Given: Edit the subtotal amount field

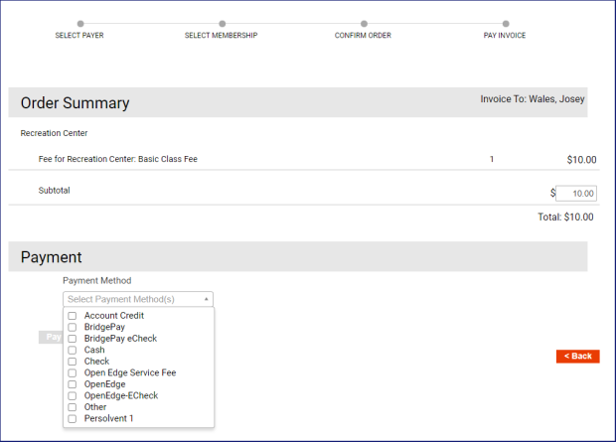Looking at the screenshot, I should pyautogui.click(x=575, y=194).
